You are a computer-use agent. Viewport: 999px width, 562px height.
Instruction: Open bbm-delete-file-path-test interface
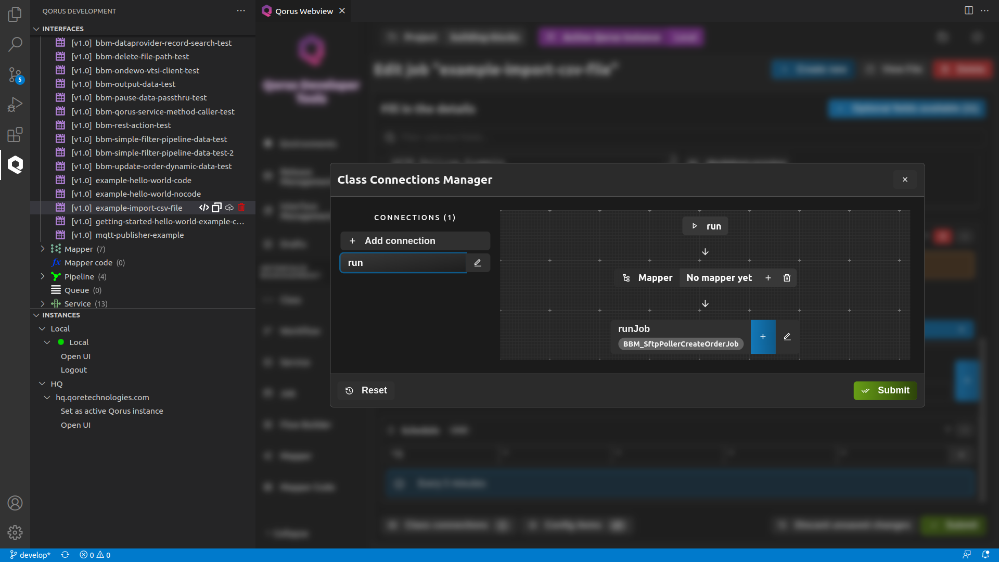[142, 56]
